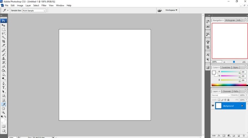Expand the toolbox with double arrows
The width and height of the screenshot is (248, 138).
pos(1,15)
